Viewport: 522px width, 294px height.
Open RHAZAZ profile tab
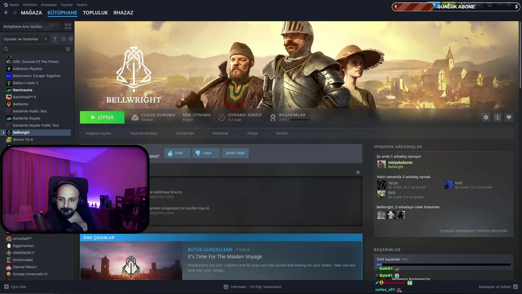(123, 13)
